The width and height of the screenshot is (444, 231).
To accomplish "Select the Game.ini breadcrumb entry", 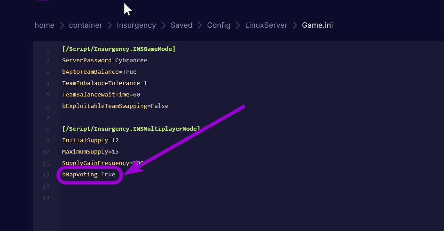I will pos(318,25).
